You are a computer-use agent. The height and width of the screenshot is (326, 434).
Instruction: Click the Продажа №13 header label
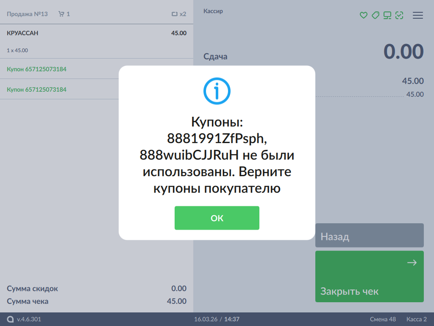coord(27,14)
